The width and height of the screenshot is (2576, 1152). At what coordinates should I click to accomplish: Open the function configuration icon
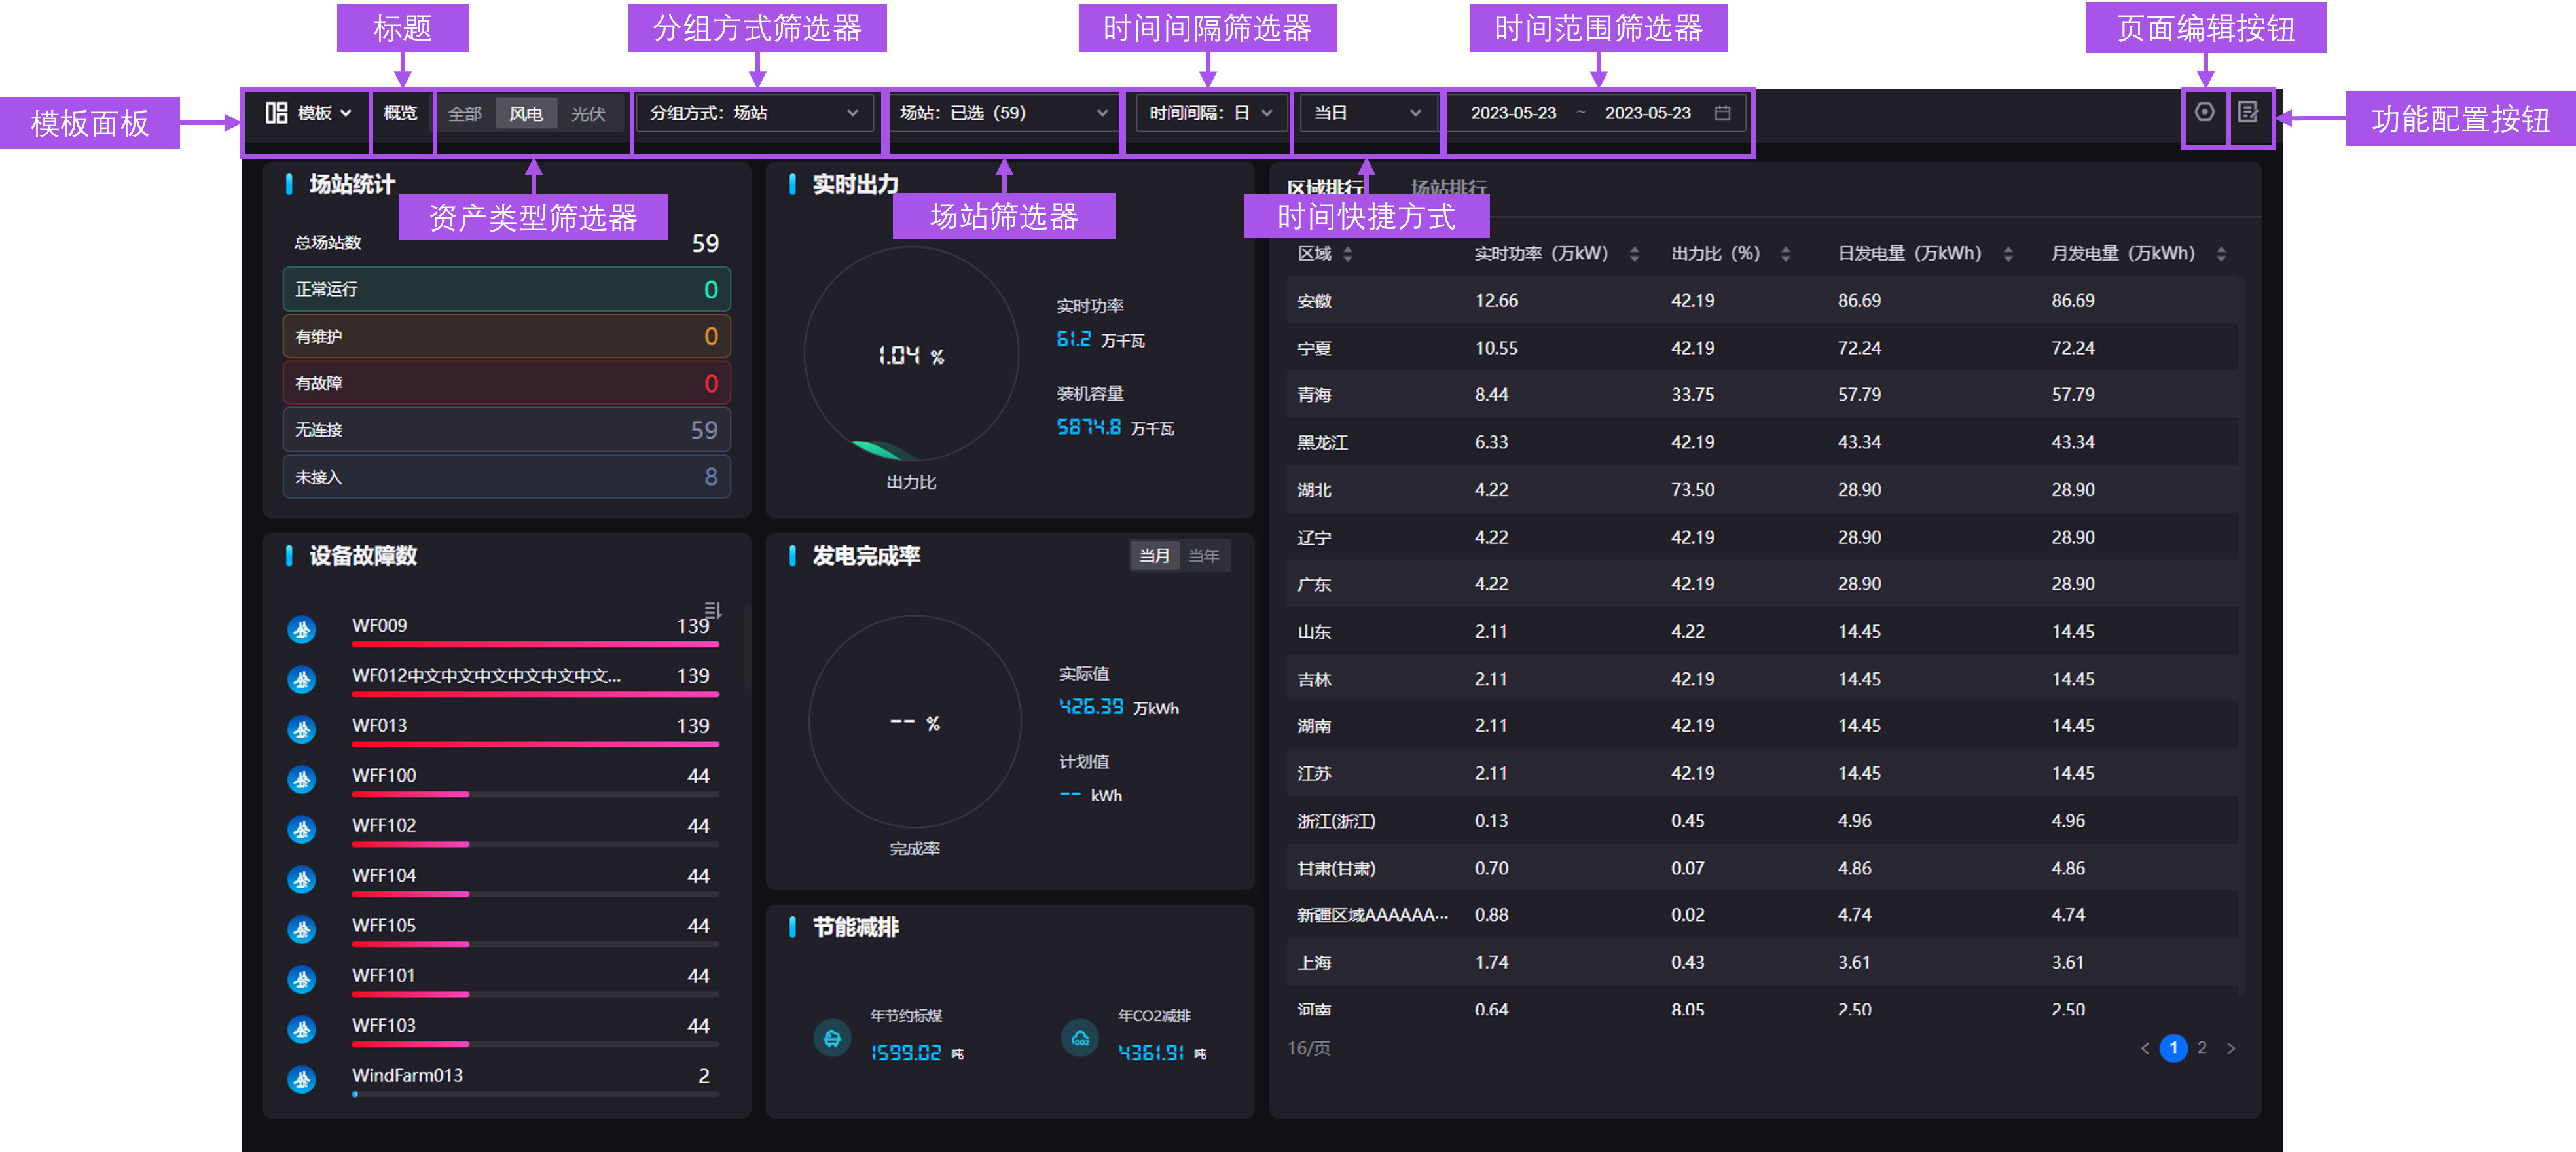coord(2248,112)
